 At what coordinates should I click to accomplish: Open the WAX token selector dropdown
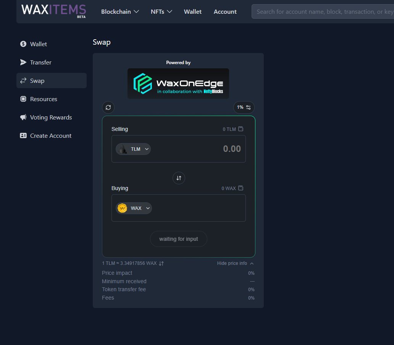click(x=134, y=208)
